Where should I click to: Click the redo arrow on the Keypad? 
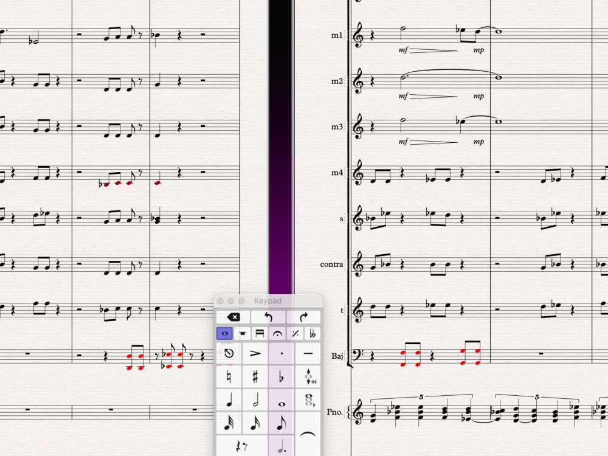point(303,317)
